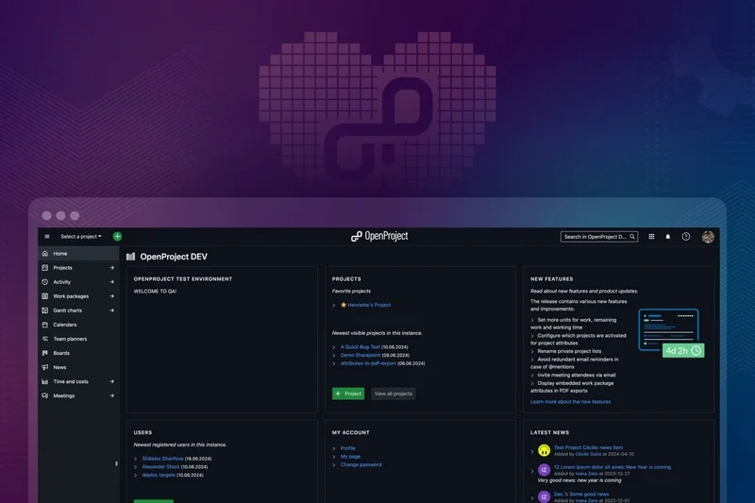Image resolution: width=755 pixels, height=503 pixels.
Task: Click the star icon beside Henriette's Project
Action: pos(344,305)
